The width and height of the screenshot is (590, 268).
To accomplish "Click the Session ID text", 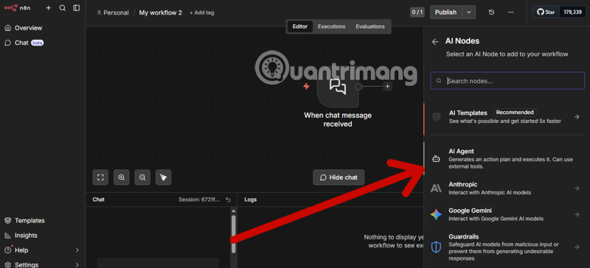I will coord(198,200).
